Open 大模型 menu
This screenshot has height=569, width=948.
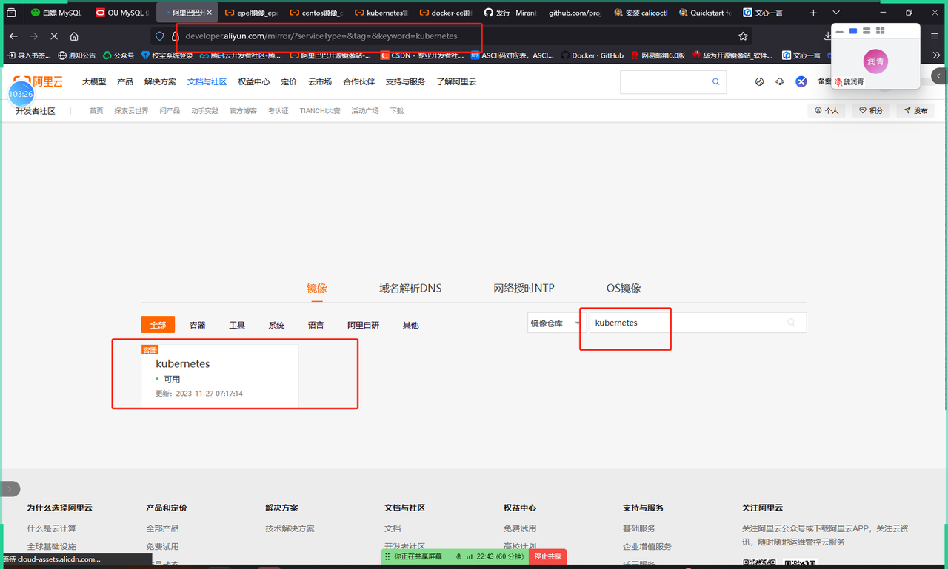94,82
